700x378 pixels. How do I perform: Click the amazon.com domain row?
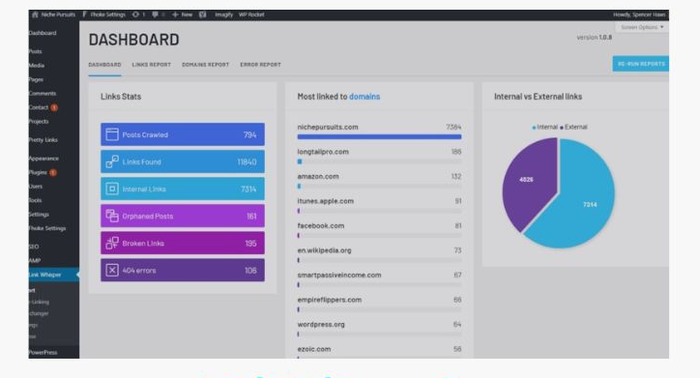[x=379, y=180]
